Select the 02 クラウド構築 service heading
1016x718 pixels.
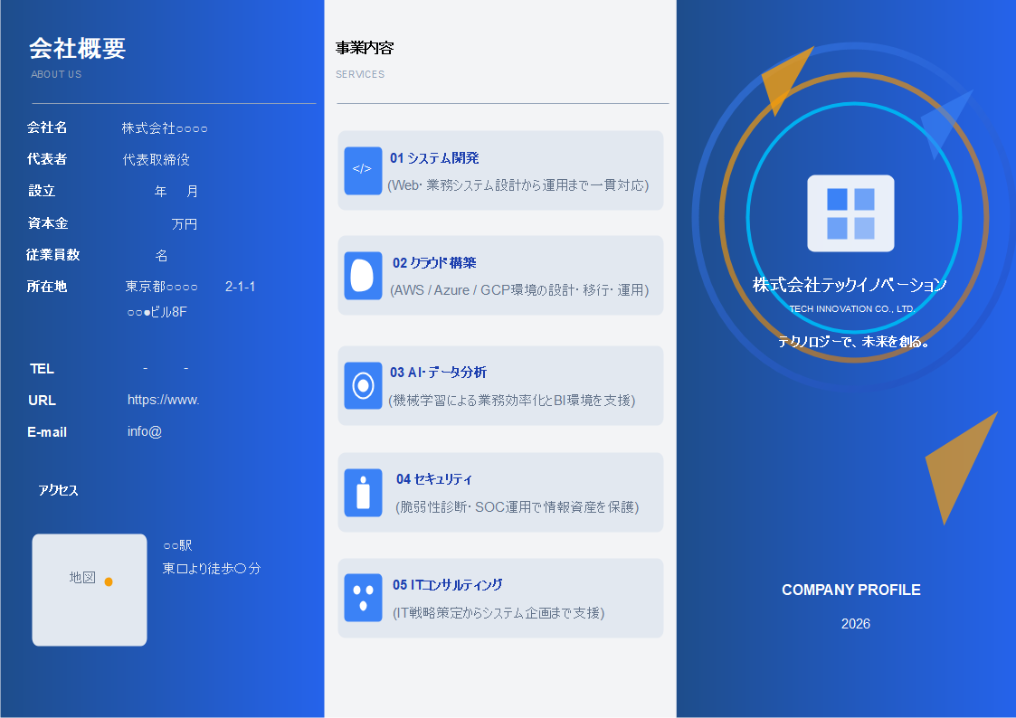[x=434, y=263]
